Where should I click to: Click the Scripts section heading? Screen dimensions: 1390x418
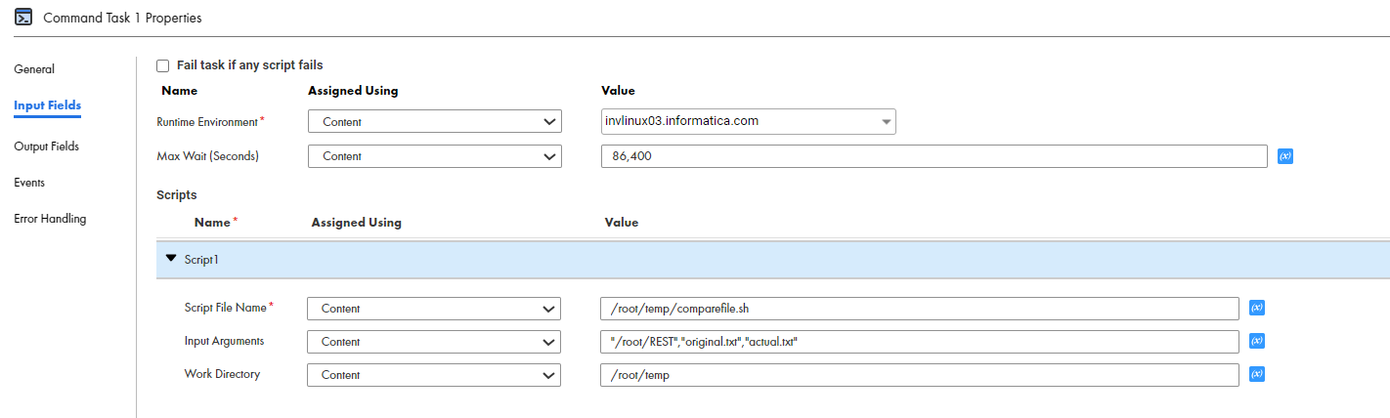177,195
